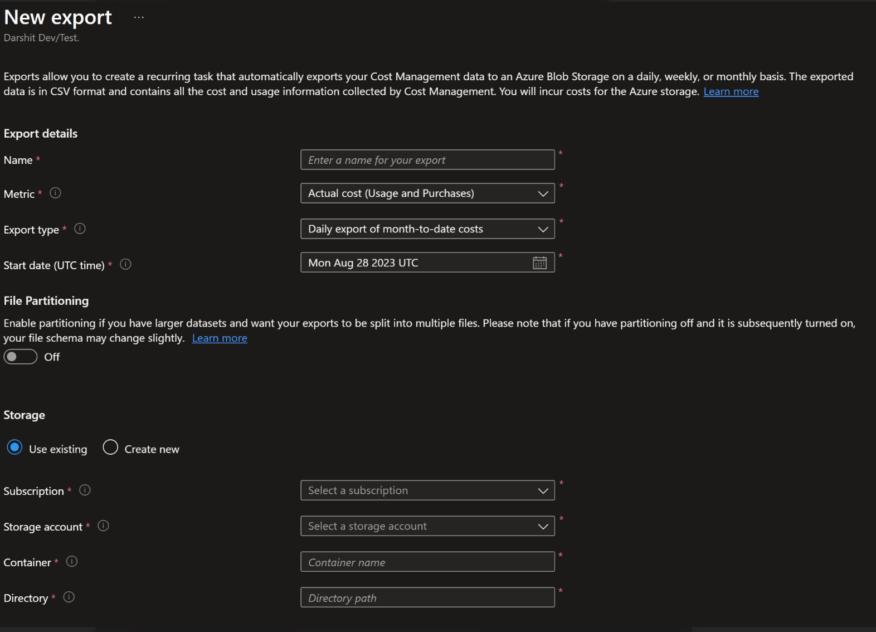
Task: Click into the Container name field
Action: 427,562
